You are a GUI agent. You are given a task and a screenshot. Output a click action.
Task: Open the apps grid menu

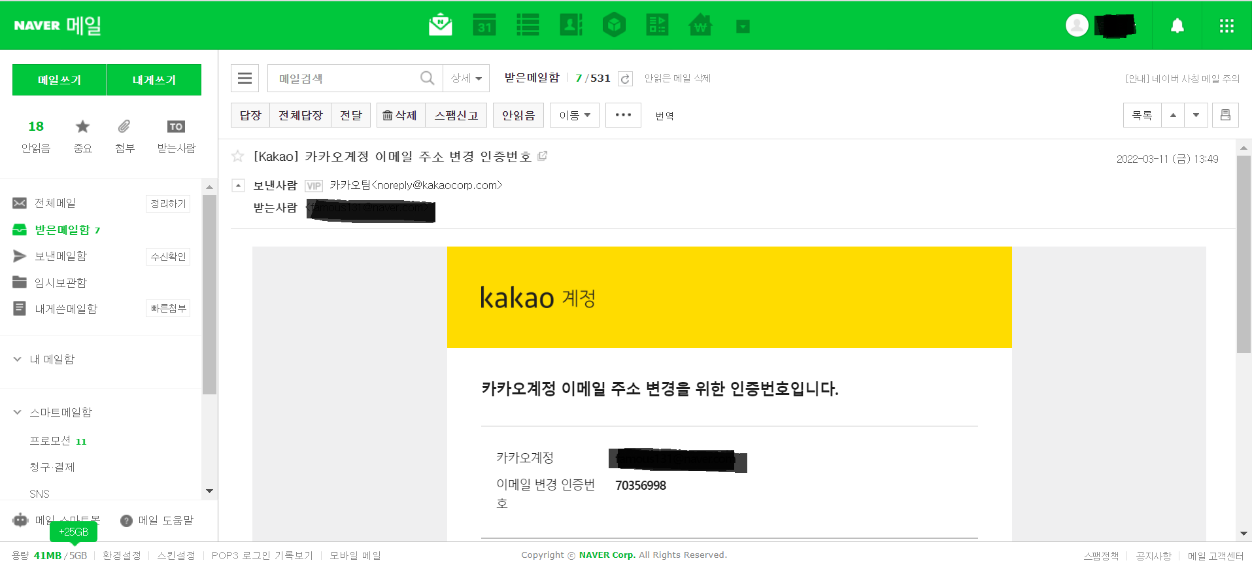click(x=1227, y=26)
